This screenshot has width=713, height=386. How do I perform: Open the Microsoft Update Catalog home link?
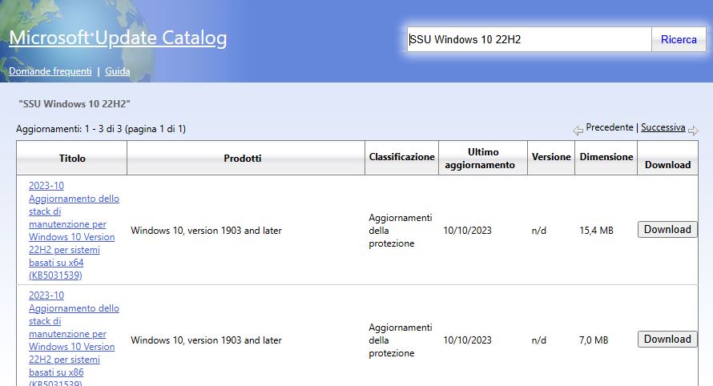click(118, 38)
